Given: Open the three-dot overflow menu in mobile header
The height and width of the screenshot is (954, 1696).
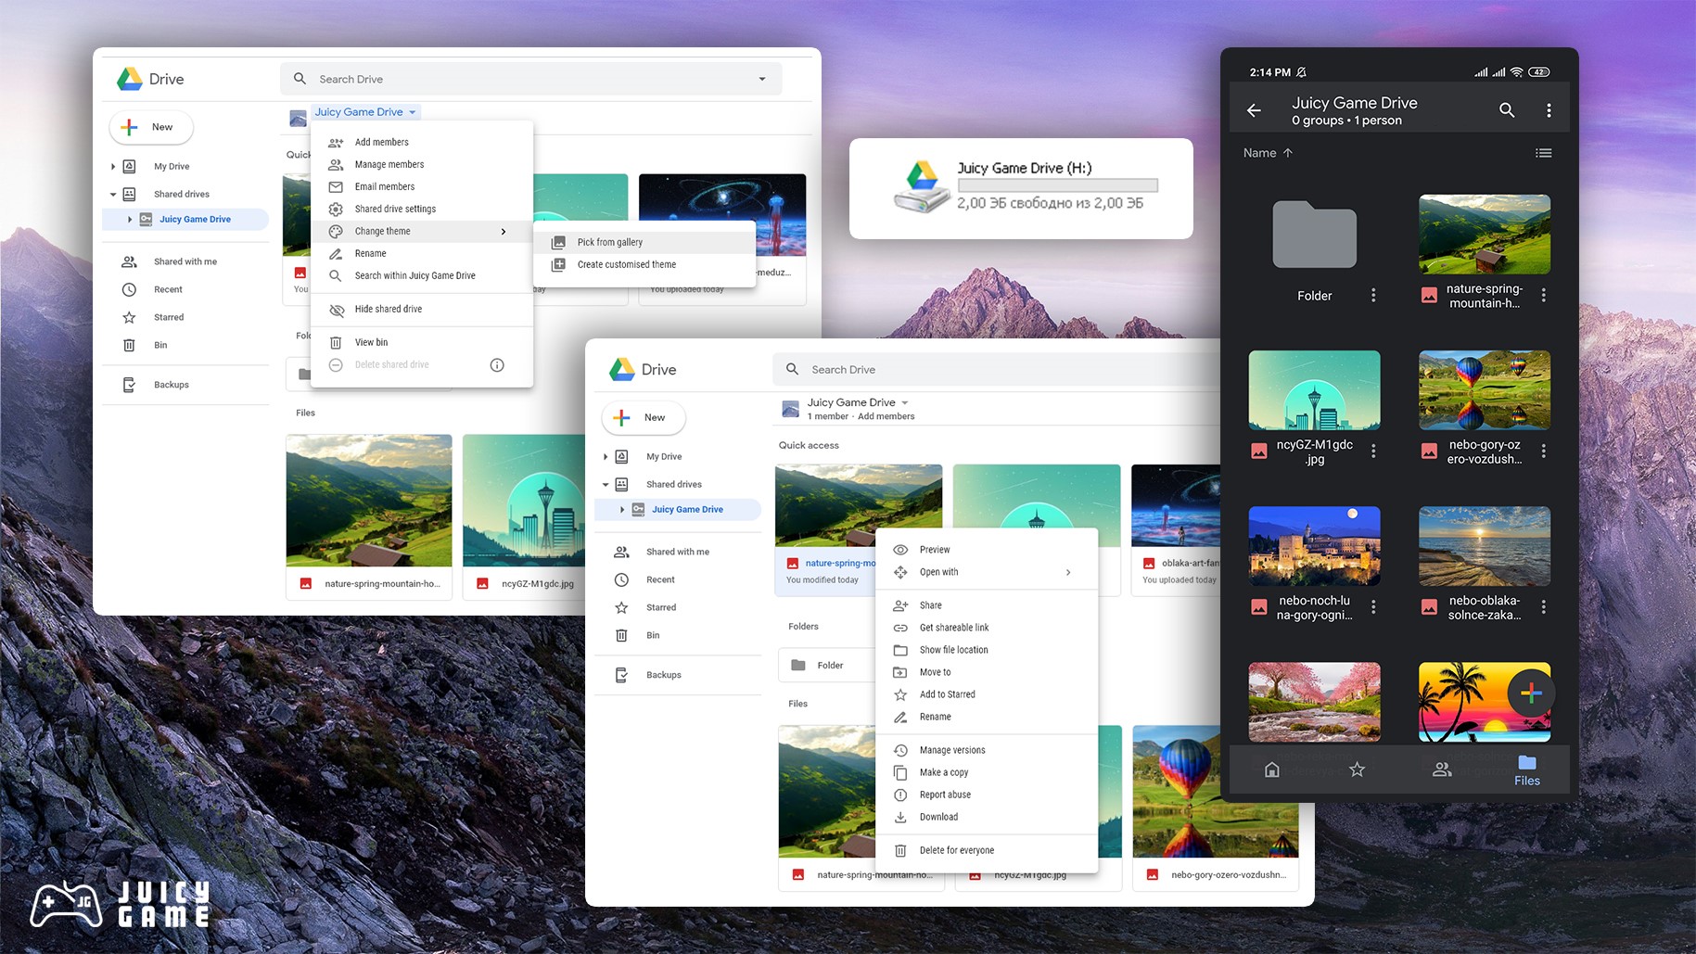Looking at the screenshot, I should coord(1549,110).
